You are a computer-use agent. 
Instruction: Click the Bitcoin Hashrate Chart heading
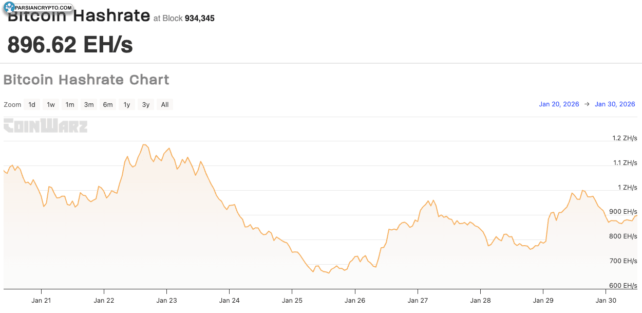[86, 80]
